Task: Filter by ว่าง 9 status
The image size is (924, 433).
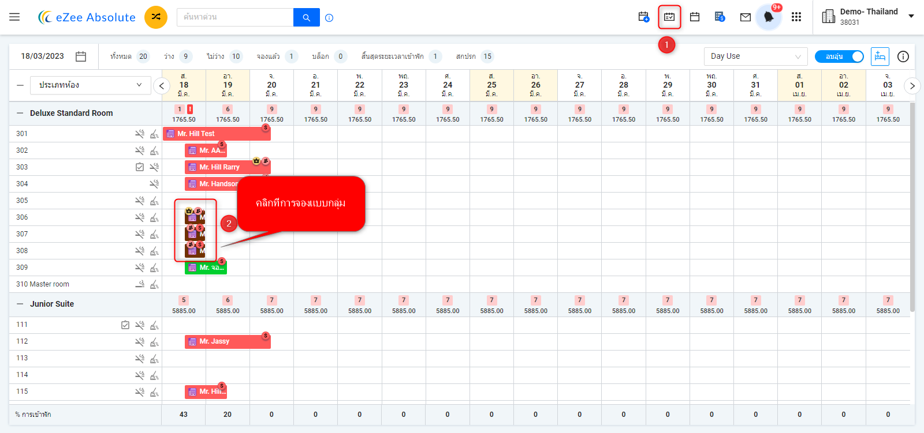Action: pyautogui.click(x=178, y=57)
